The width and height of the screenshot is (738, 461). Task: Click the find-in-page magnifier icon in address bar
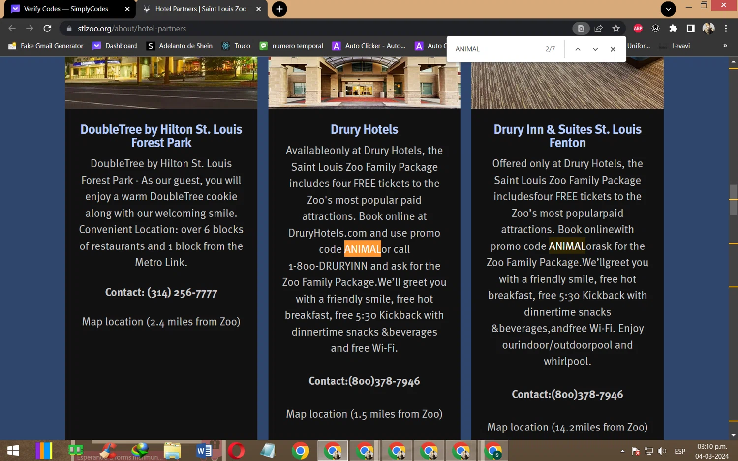pos(581,29)
